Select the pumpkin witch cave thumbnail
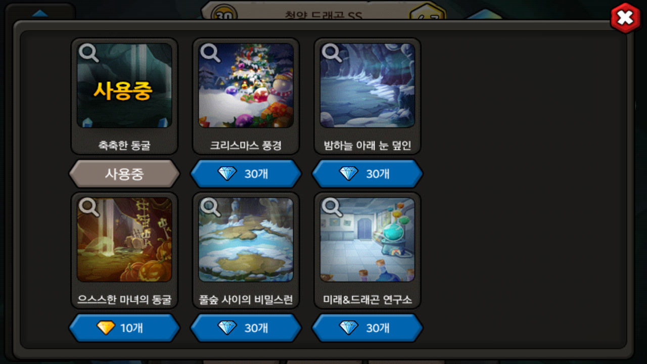This screenshot has width=647, height=364. pos(124,240)
